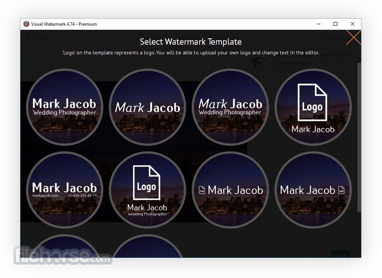Select the bold Mark Jacob Wedding Photographer template

[x=64, y=107]
